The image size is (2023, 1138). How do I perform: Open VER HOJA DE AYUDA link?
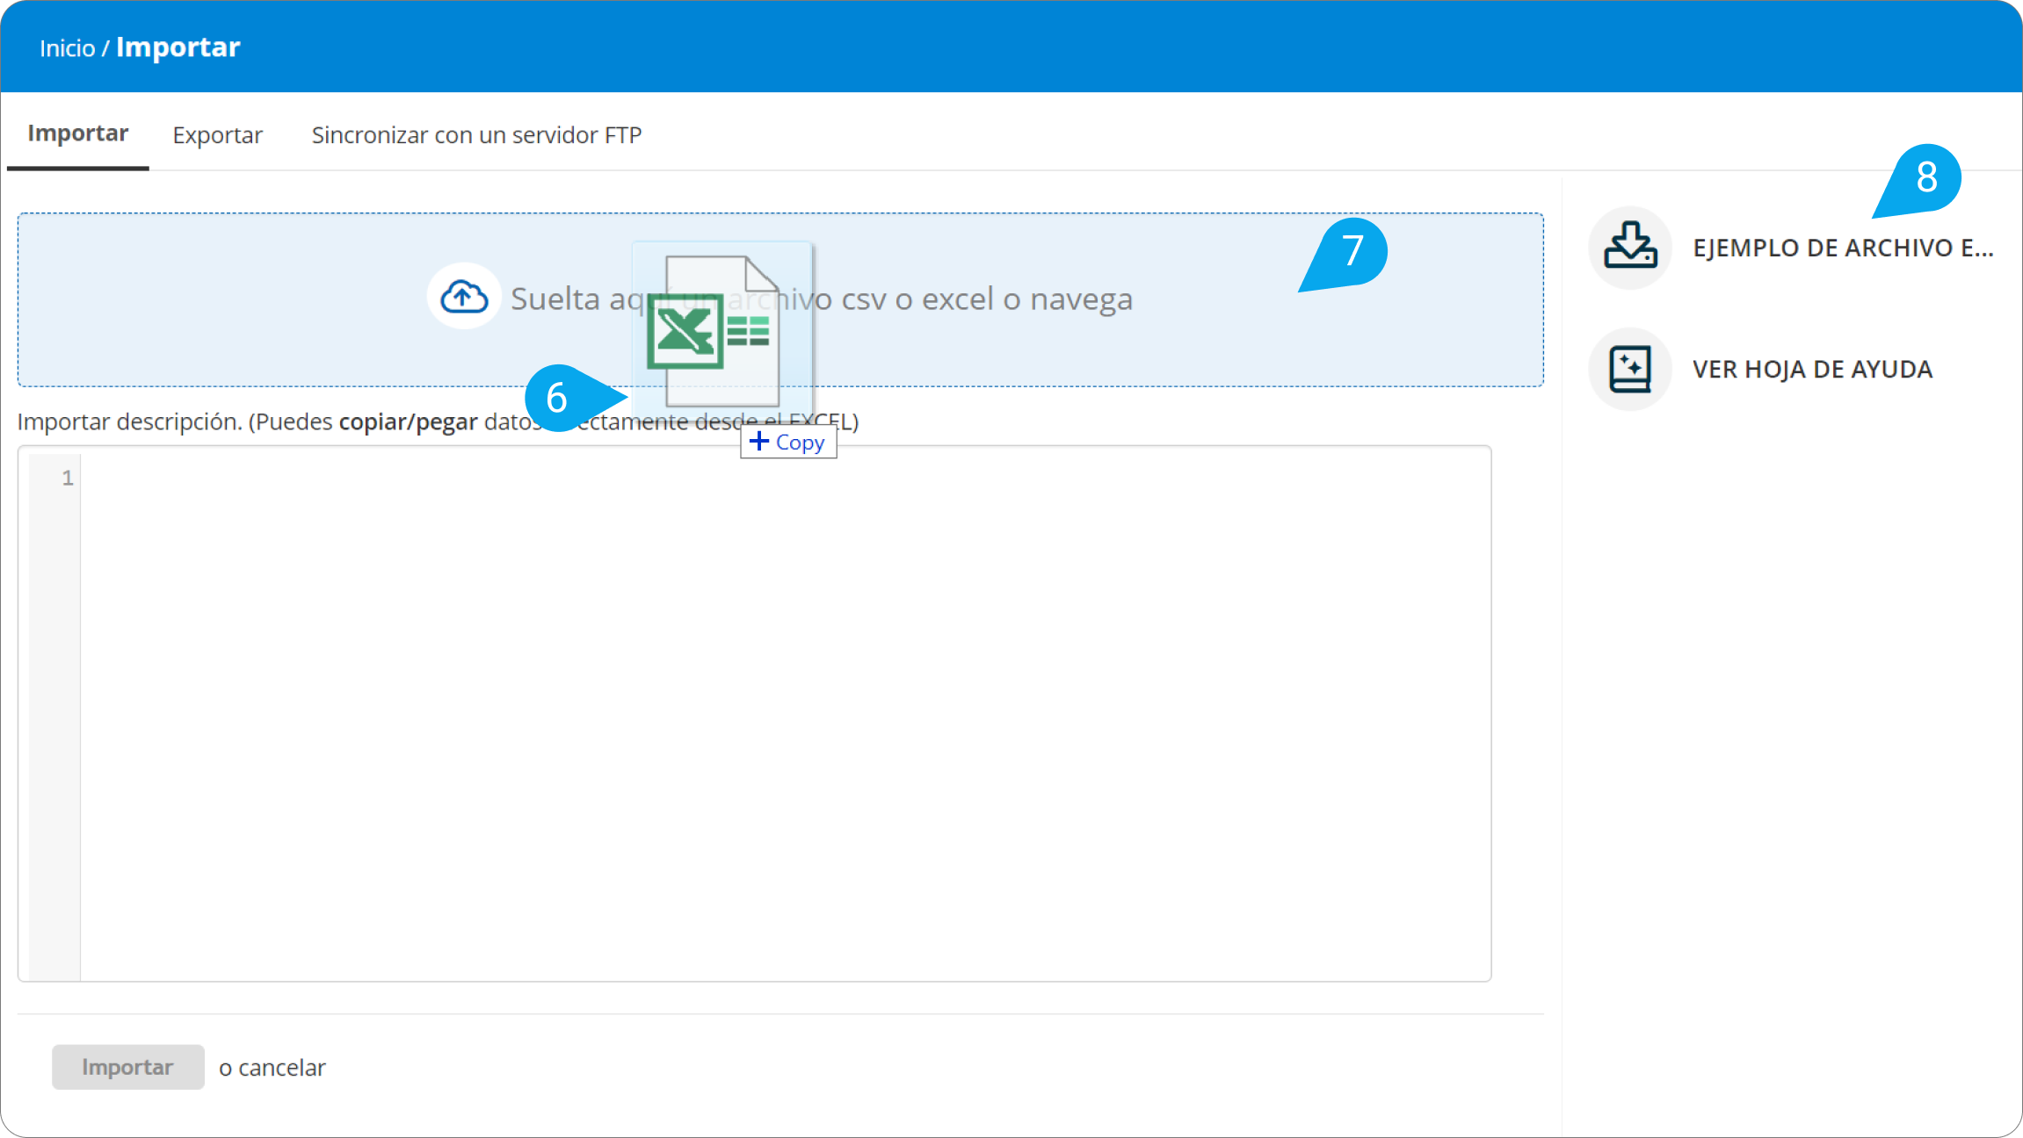point(1812,369)
